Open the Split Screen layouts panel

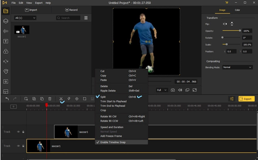pos(6,92)
